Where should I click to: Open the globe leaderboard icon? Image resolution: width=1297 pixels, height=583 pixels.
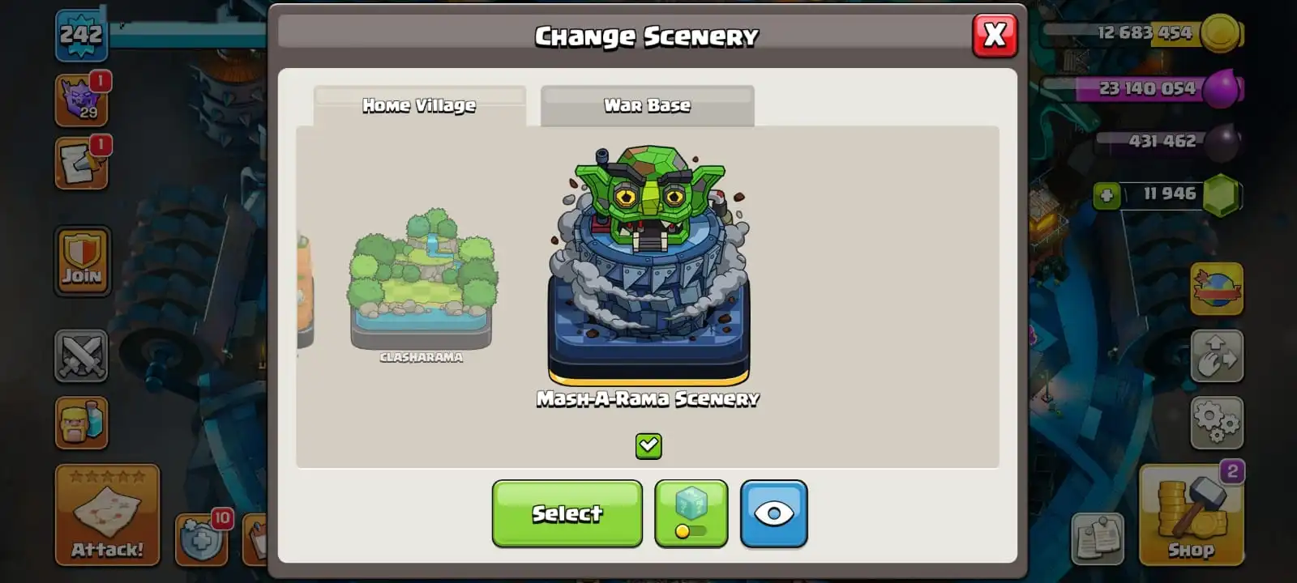point(1217,289)
